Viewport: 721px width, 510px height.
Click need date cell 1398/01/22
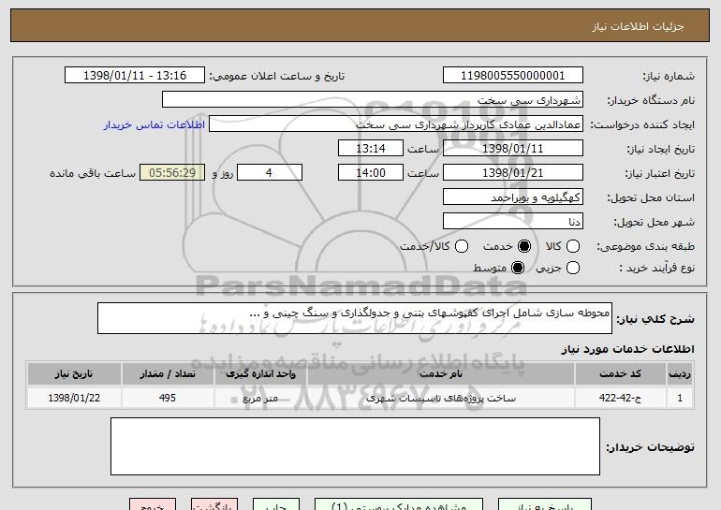point(74,398)
